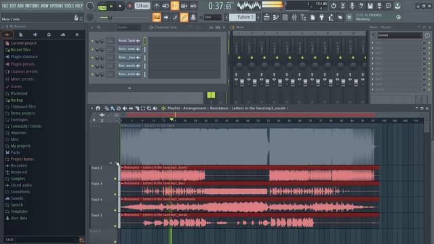
Task: Toggle wait for input to start
Action: 165,6
